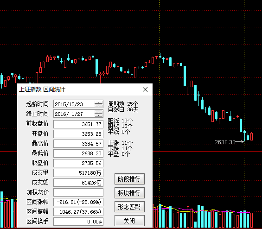The width and height of the screenshot is (262, 229).
Task: Click the 区间涨幅 field showing -916.21
Action: pyautogui.click(x=78, y=202)
